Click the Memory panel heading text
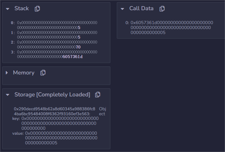The height and width of the screenshot is (152, 225). pos(23,73)
